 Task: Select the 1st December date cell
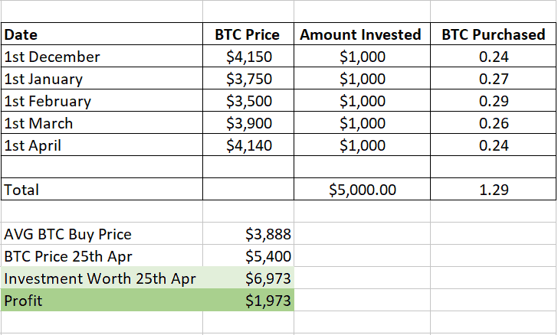(102, 56)
